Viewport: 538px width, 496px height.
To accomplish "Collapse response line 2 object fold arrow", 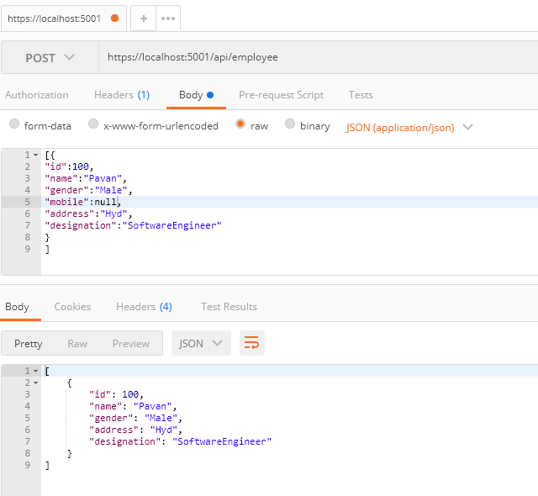I will [35, 383].
